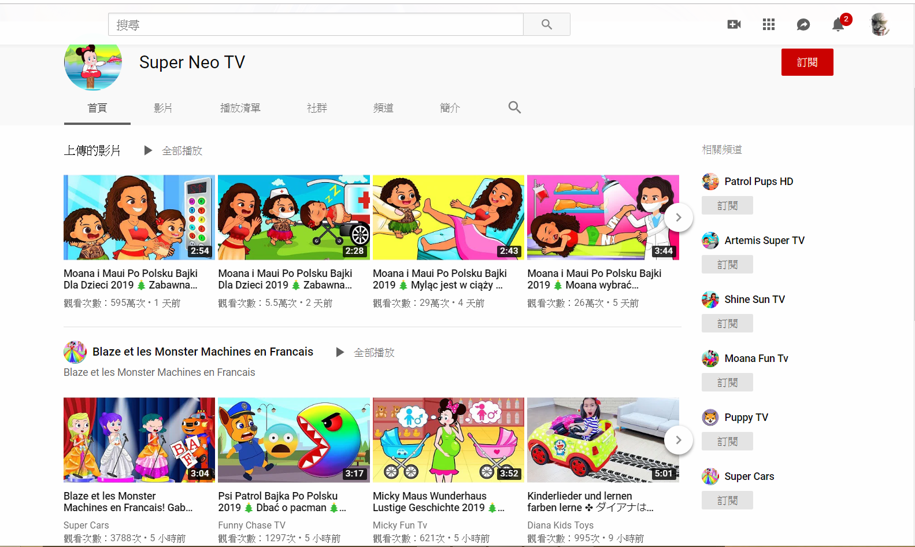Image resolution: width=915 pixels, height=547 pixels.
Task: Click the Blaze playlist section avatar icon
Action: 75,352
